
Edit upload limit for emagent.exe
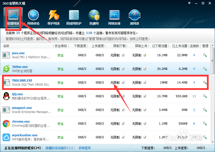[x=145, y=110]
